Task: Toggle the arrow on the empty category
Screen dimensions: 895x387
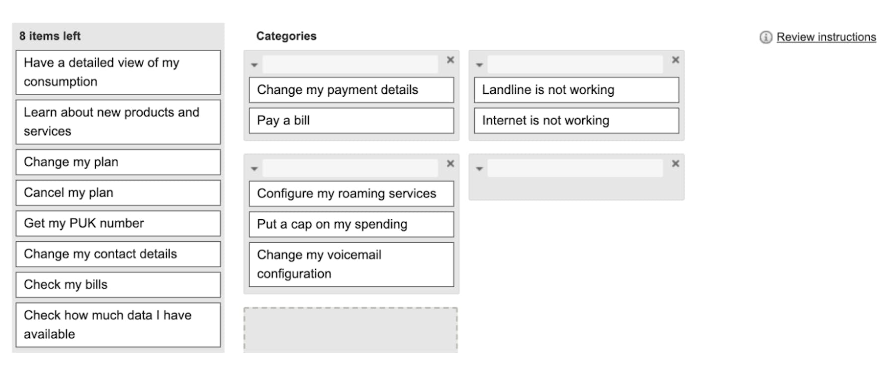Action: click(479, 169)
